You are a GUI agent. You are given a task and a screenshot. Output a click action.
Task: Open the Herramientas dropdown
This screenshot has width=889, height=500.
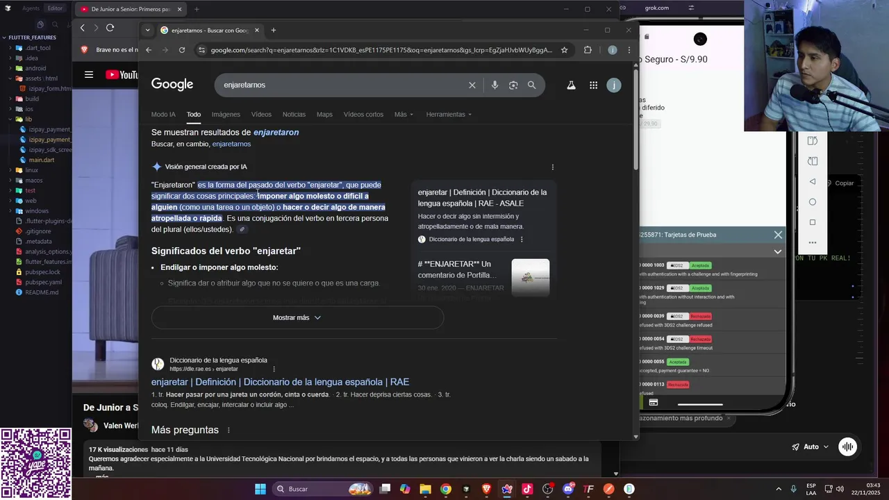[x=449, y=115]
